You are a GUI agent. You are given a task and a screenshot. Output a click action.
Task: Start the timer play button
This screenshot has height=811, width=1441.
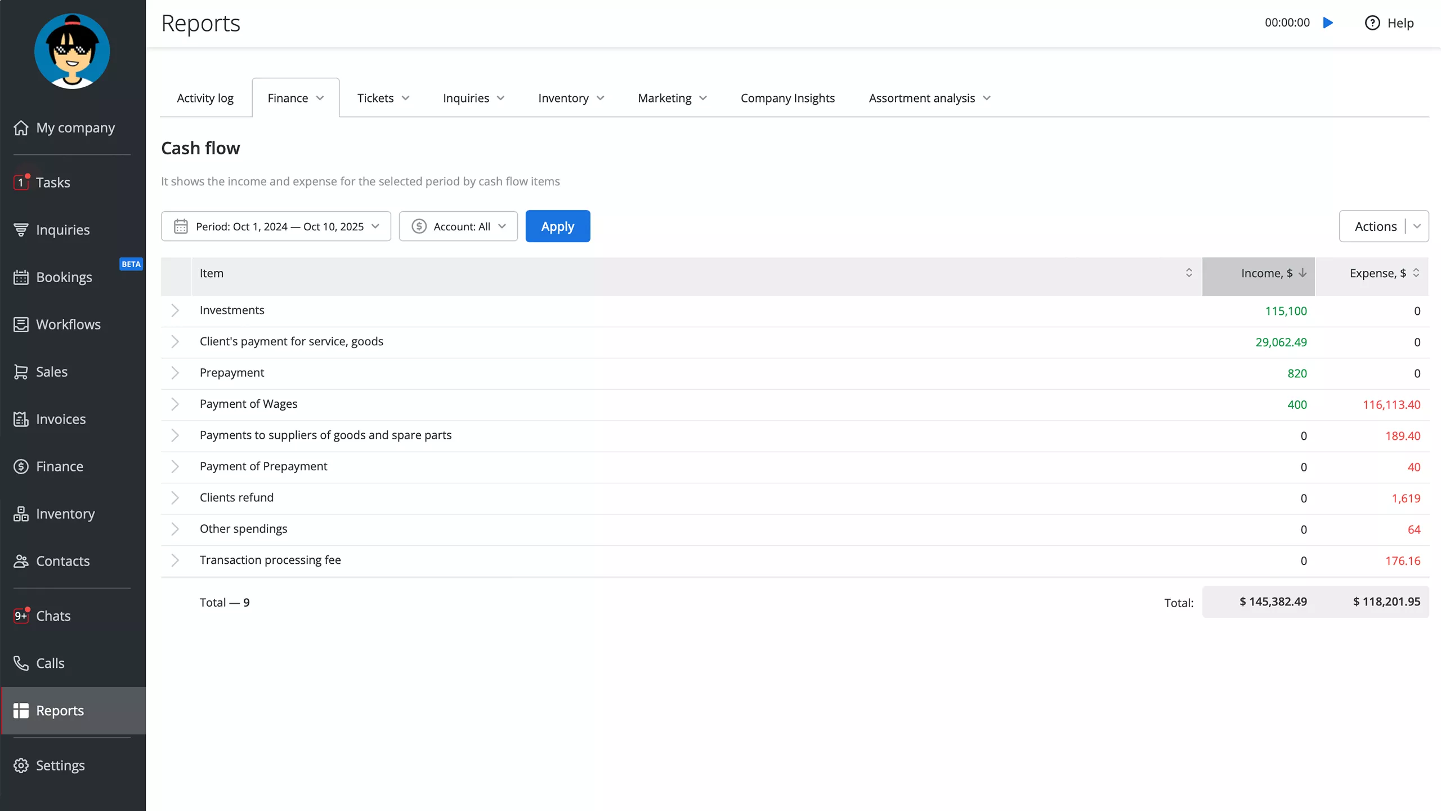(1328, 23)
